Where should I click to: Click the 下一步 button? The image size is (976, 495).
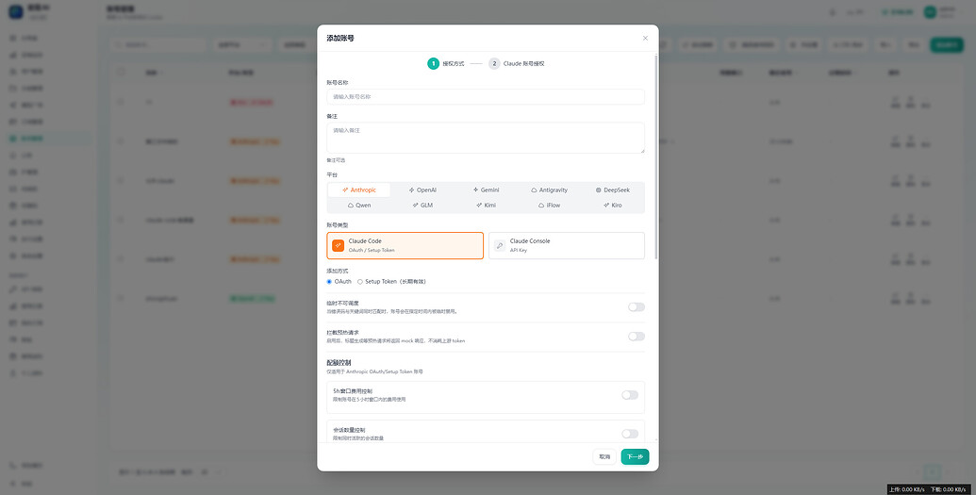click(635, 456)
